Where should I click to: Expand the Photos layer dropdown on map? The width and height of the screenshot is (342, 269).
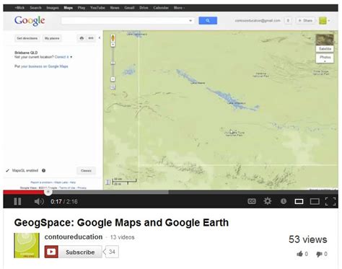[x=325, y=58]
